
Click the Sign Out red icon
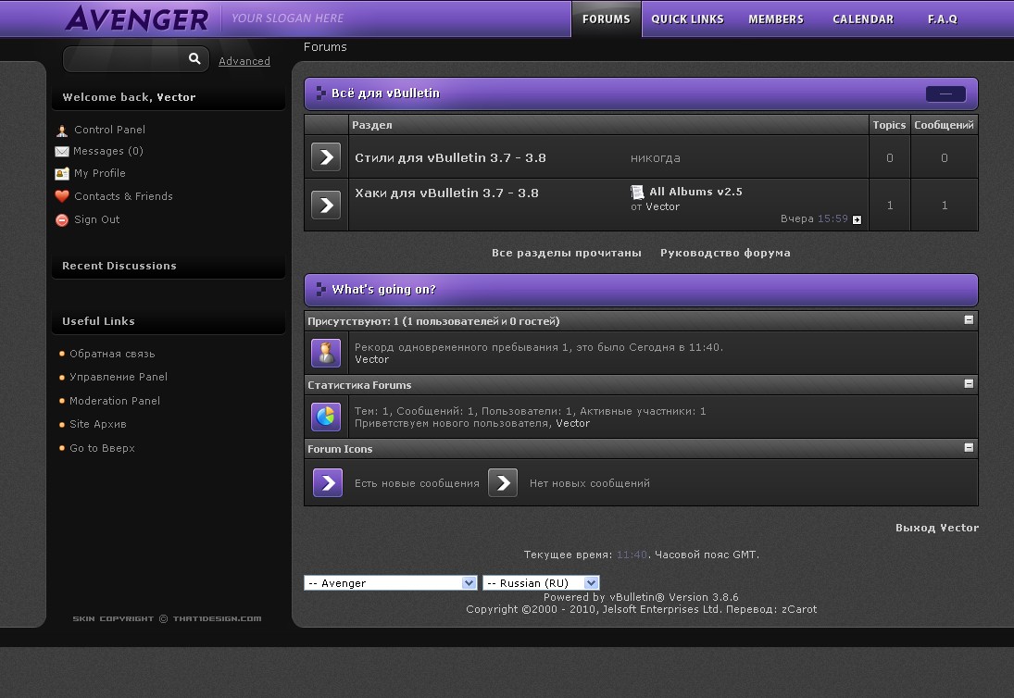coord(62,219)
